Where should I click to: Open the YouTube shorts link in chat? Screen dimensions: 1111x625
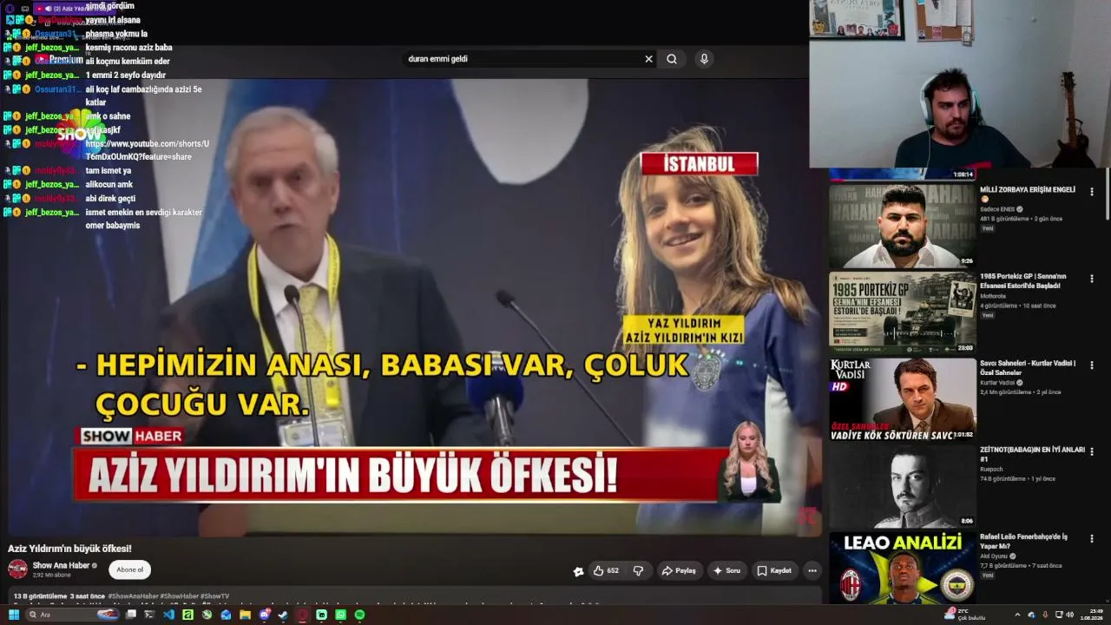click(148, 149)
